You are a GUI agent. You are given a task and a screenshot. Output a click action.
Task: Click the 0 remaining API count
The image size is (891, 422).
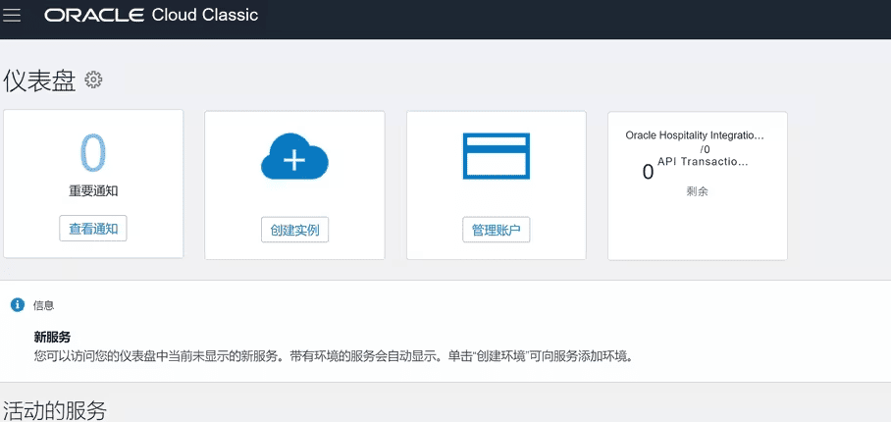pos(648,172)
